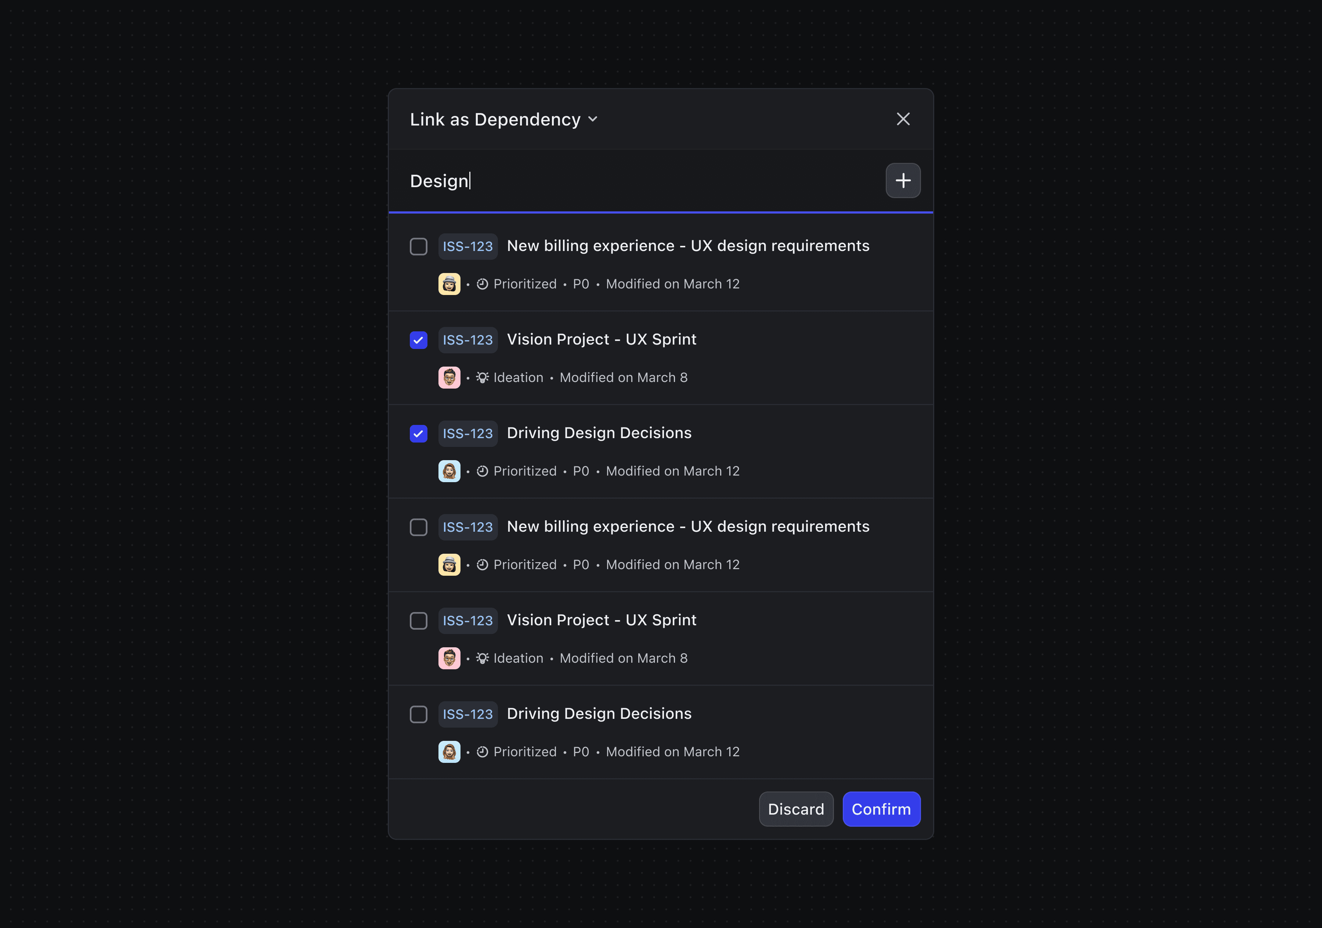Viewport: 1322px width, 928px height.
Task: Click the yellow avatar in the first result
Action: tap(449, 284)
